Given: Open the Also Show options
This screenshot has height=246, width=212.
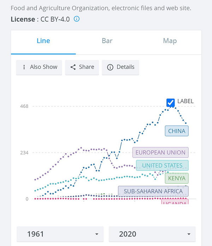Looking at the screenshot, I should pyautogui.click(x=39, y=67).
